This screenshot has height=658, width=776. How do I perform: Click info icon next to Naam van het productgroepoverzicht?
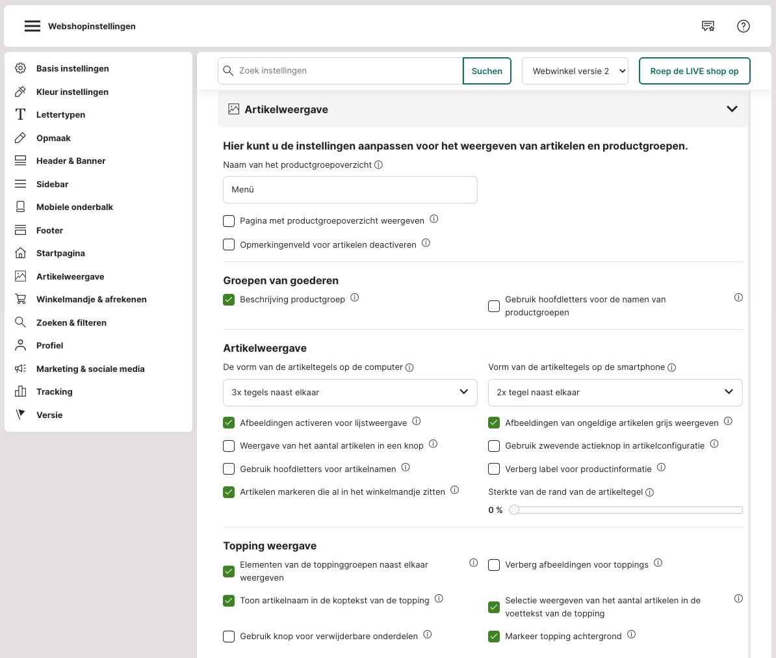378,165
